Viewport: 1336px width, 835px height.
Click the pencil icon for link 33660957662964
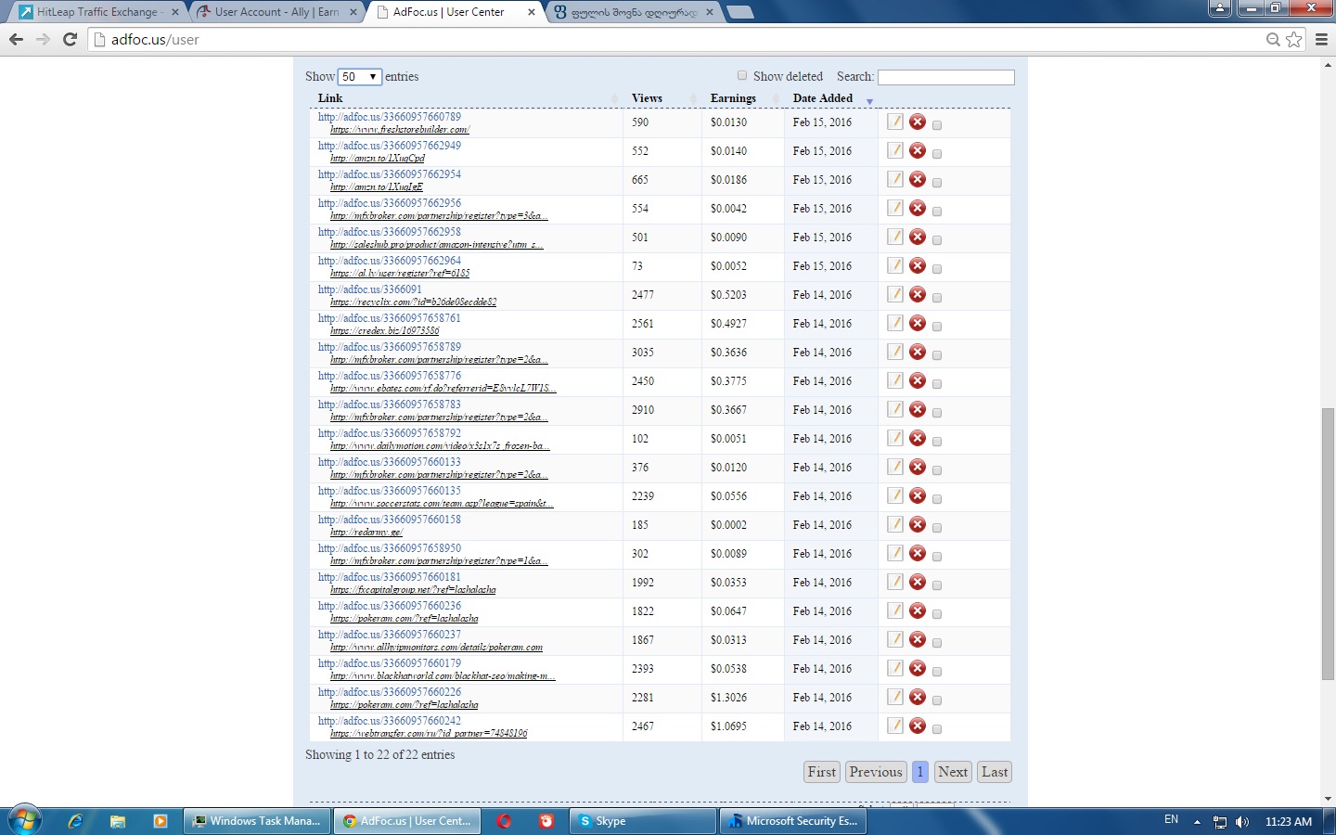(x=894, y=265)
